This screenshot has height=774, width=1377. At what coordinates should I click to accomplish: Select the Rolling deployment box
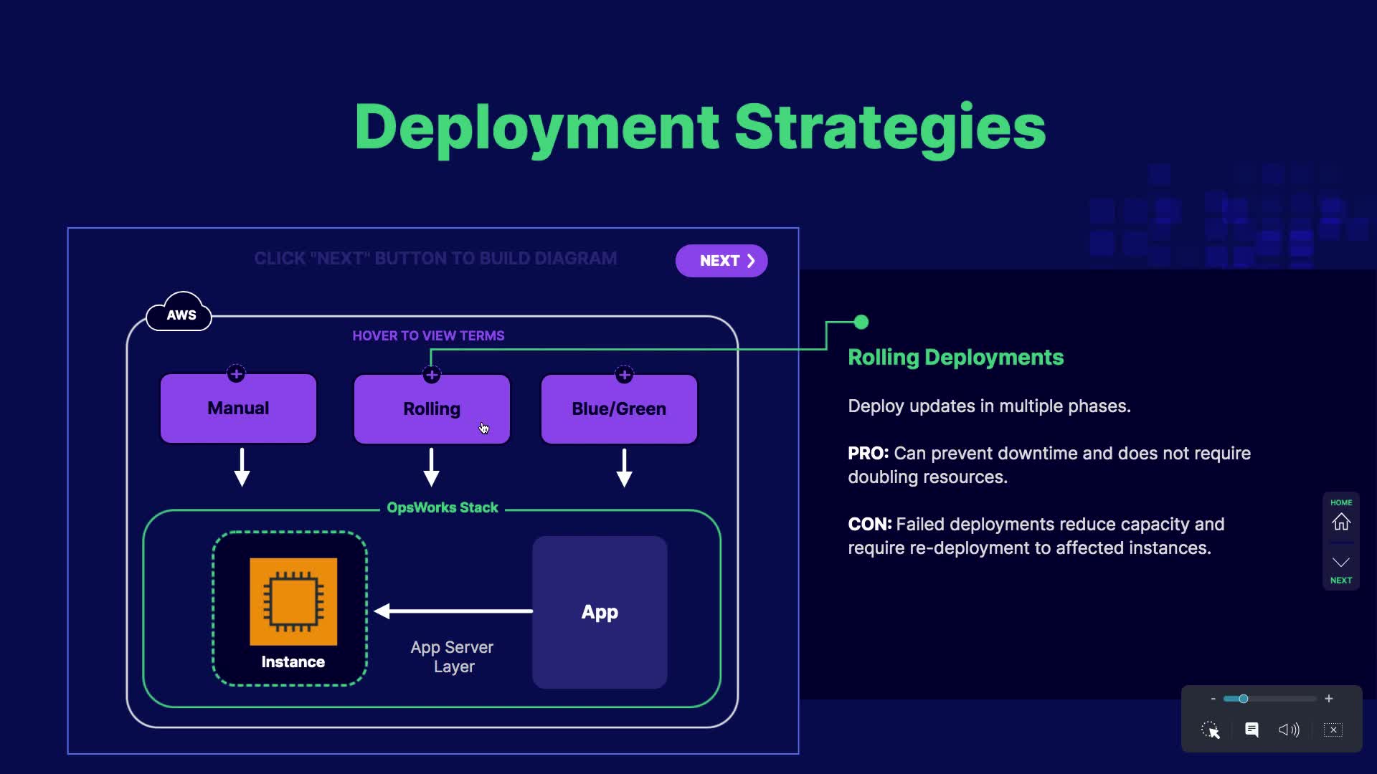pos(432,409)
